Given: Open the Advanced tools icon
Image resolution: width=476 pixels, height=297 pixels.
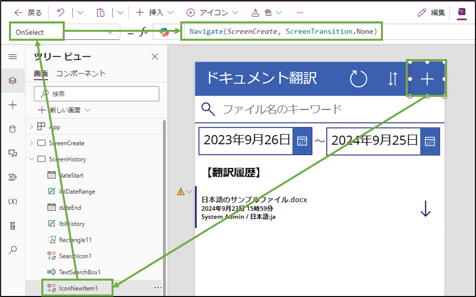Looking at the screenshot, I should 13,225.
